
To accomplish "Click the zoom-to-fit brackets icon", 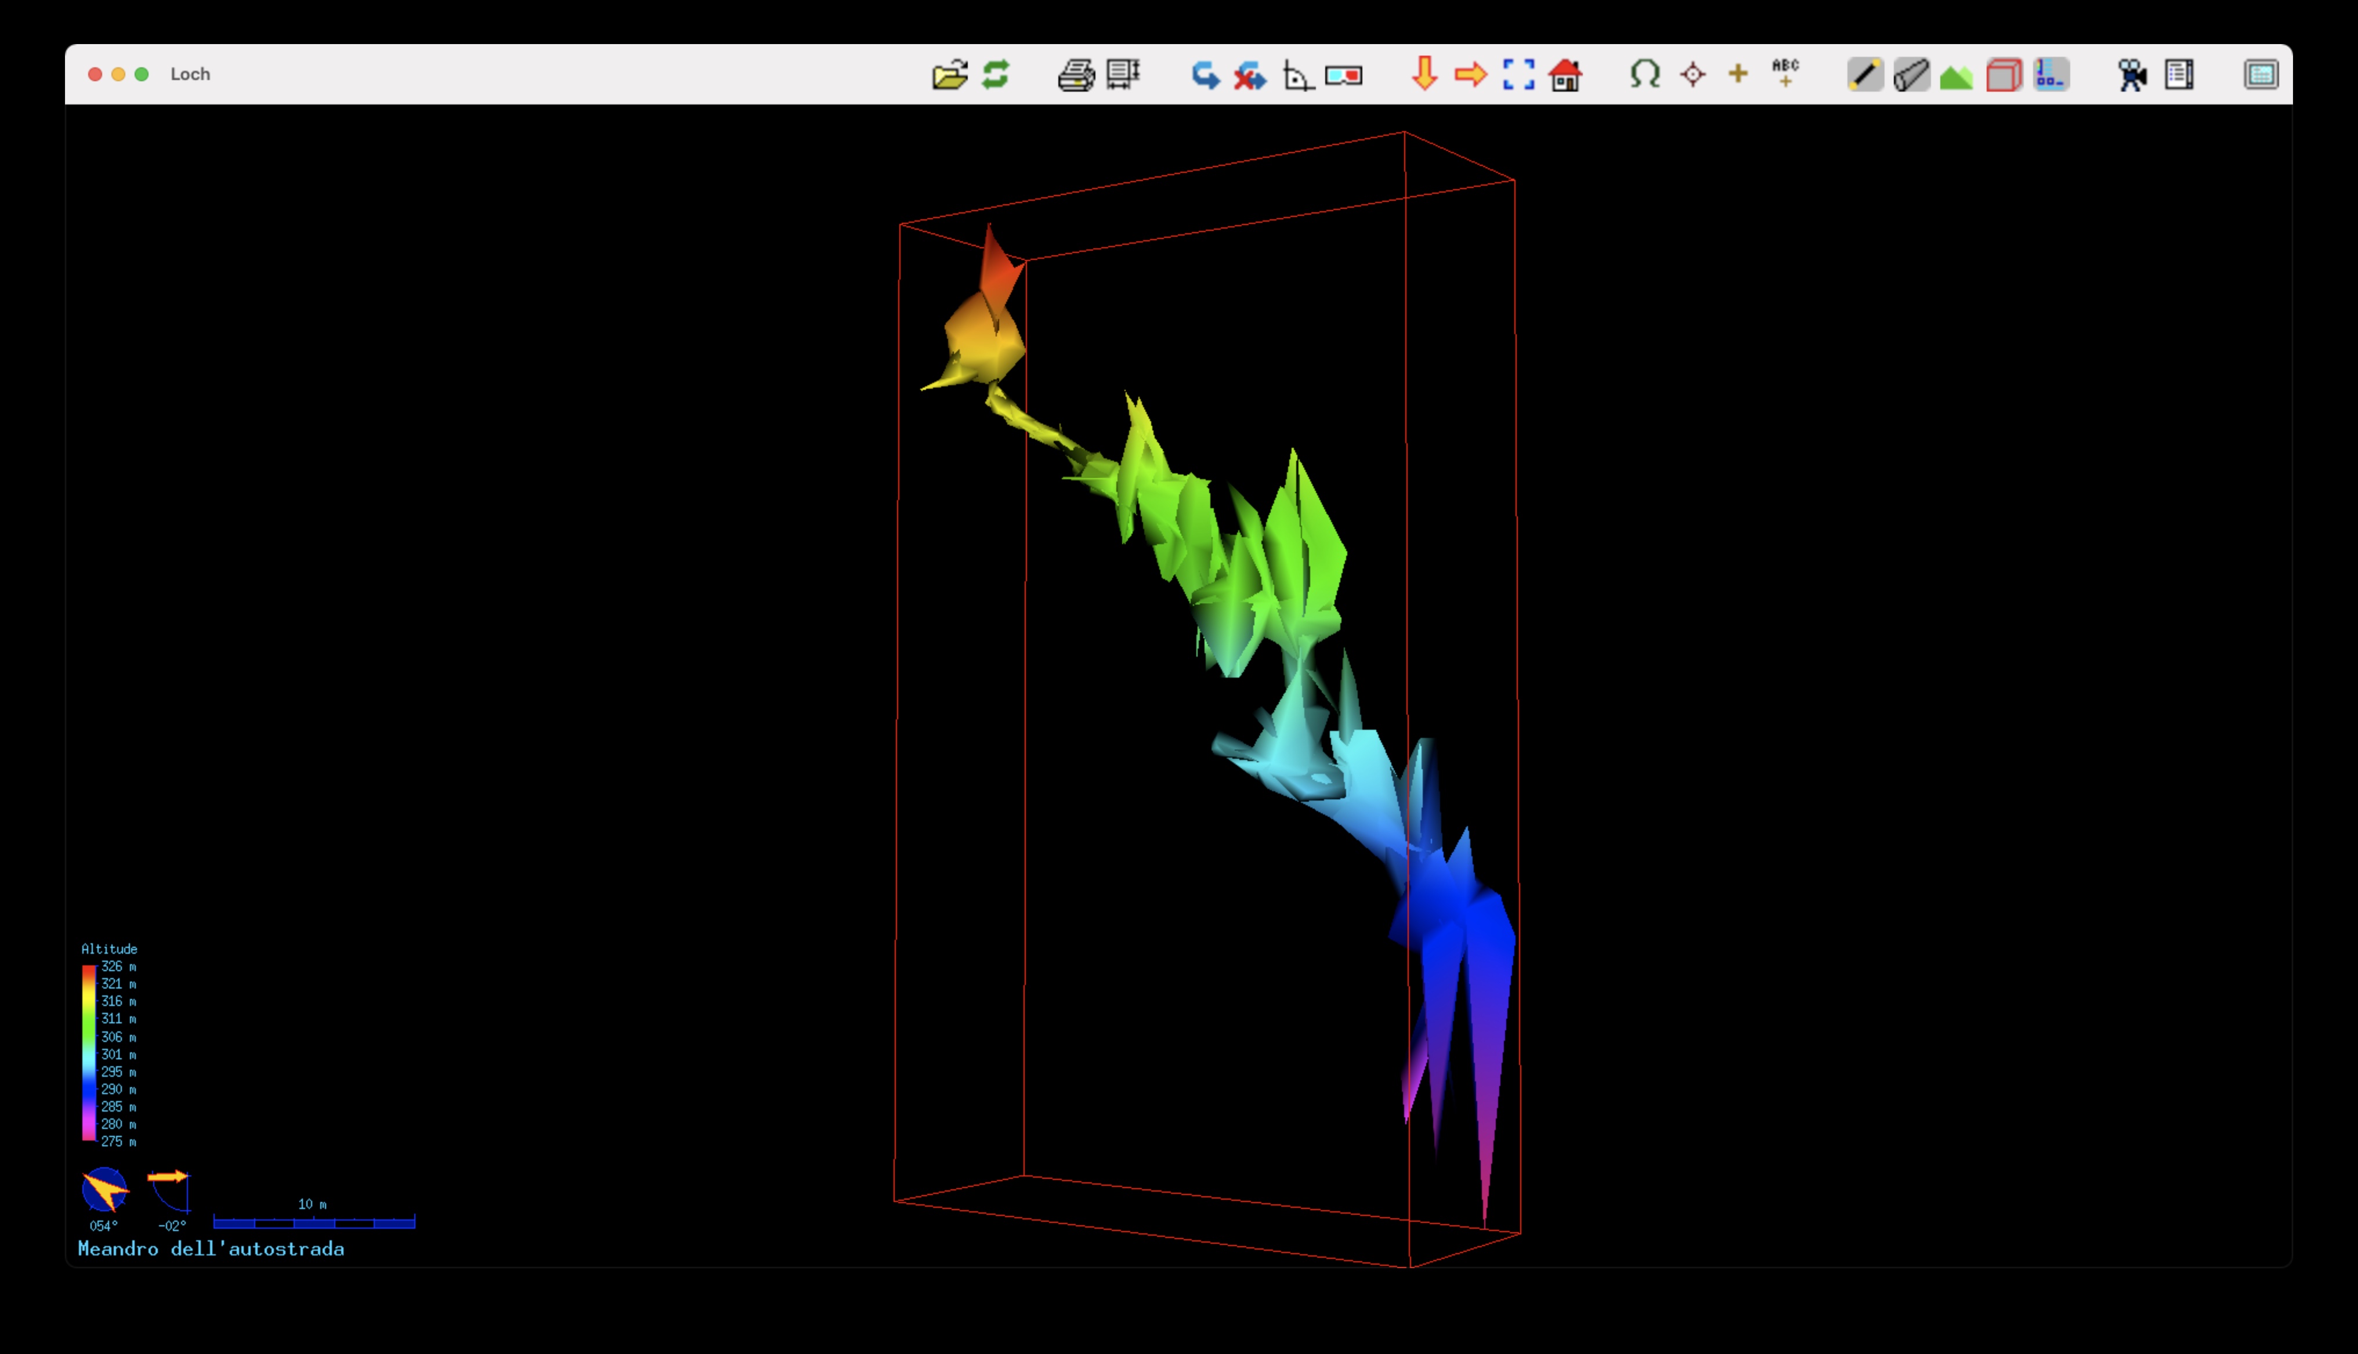I will [1518, 74].
